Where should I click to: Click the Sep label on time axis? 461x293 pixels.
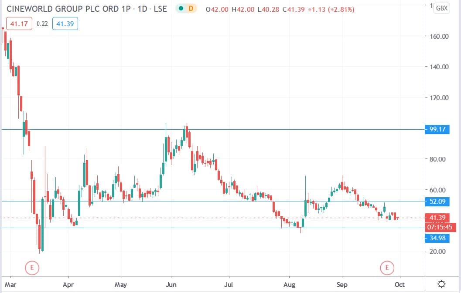point(342,284)
